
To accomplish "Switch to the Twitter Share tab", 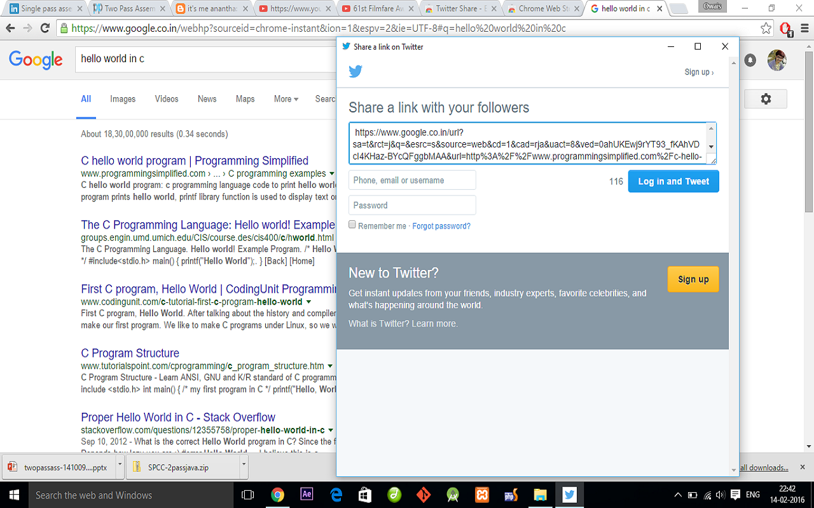I will click(460, 9).
